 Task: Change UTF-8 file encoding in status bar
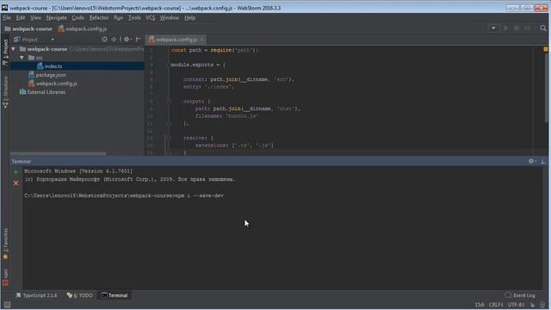517,305
